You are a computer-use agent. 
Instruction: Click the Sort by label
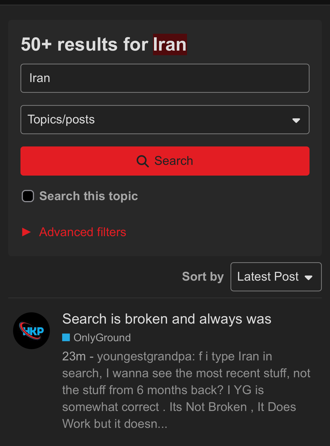click(x=203, y=277)
